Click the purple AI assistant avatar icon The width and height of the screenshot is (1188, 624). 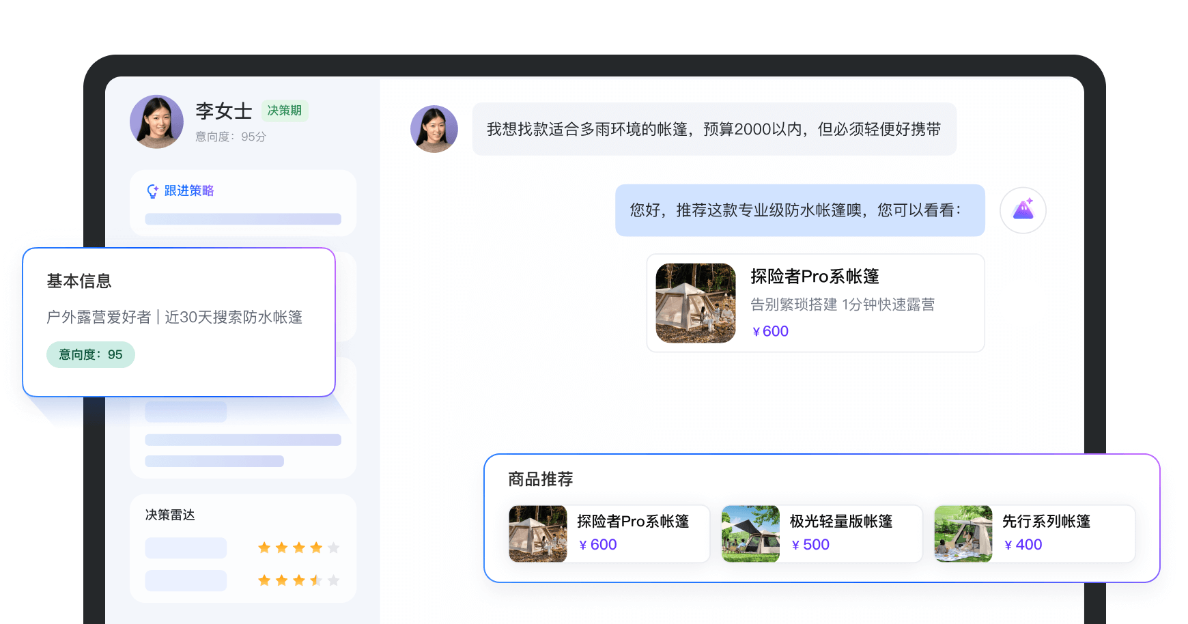coord(1023,210)
